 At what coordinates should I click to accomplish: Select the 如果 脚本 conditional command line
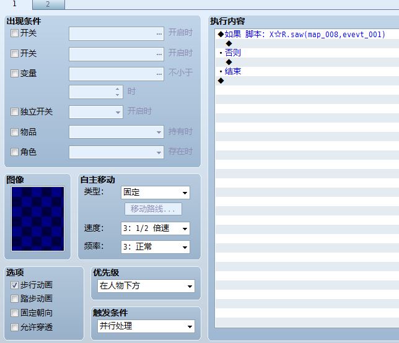pos(307,34)
